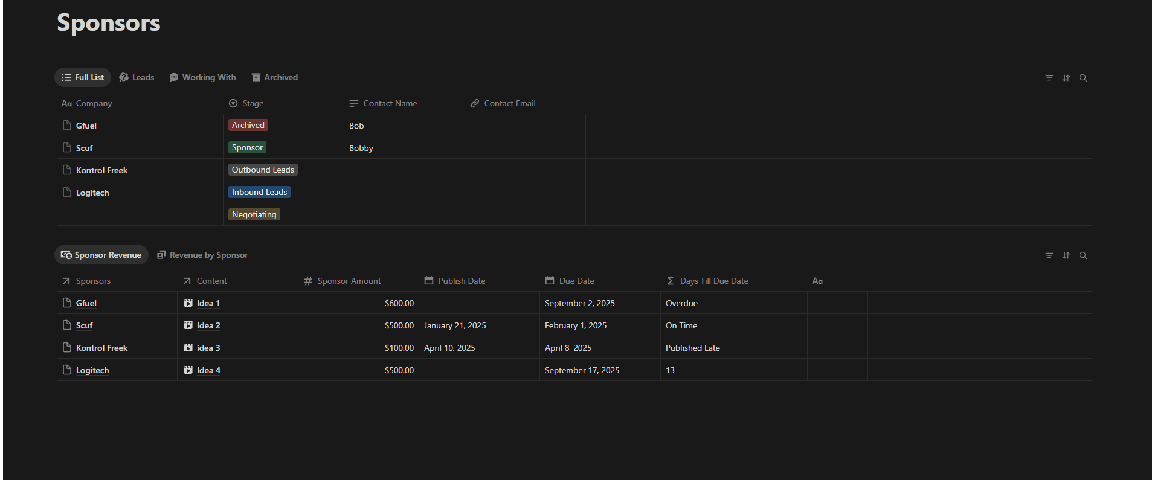The width and height of the screenshot is (1152, 480).
Task: Open the Stage column header menu
Action: tap(253, 103)
